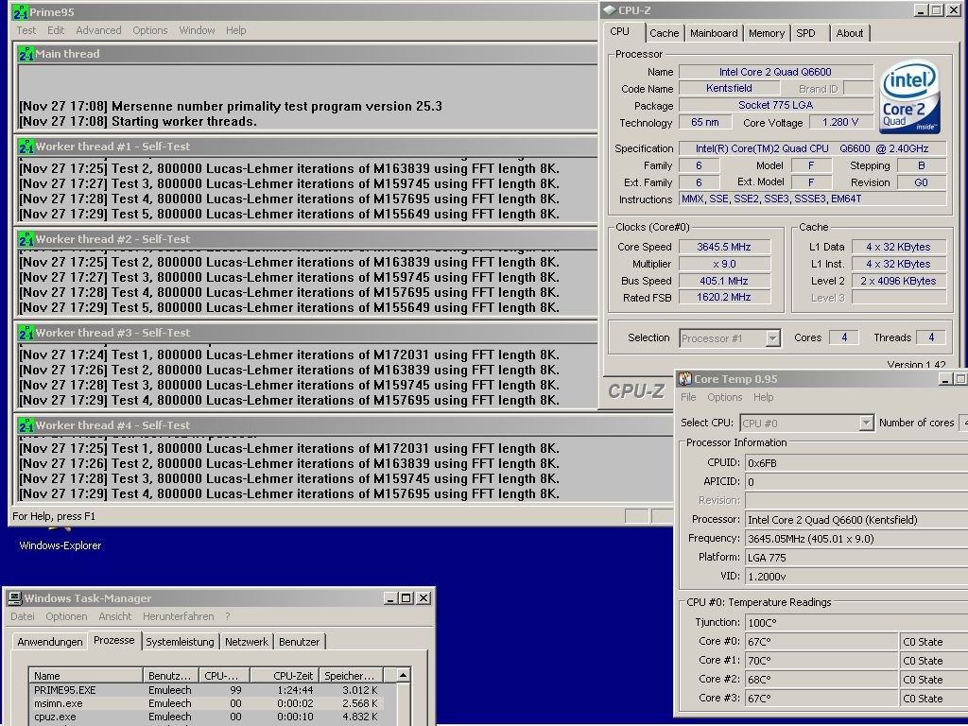Click the Core Temp title bar icon

coord(684,378)
